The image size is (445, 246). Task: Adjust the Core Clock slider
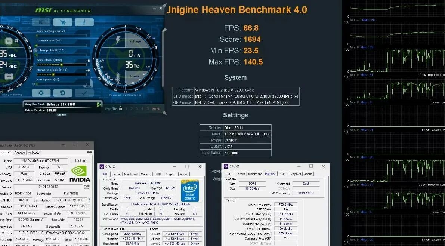tap(61, 65)
